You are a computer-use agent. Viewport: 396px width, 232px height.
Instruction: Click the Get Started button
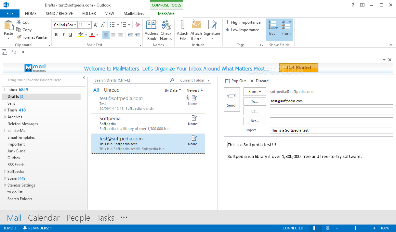(x=299, y=68)
